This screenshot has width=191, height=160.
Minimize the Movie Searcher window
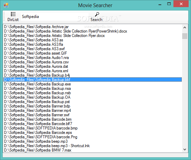(160, 5)
